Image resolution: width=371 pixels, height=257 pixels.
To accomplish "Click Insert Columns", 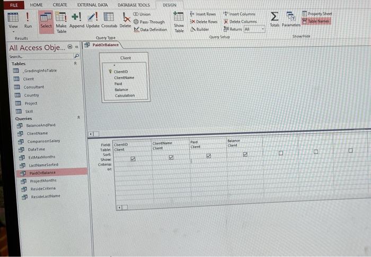I will (240, 14).
